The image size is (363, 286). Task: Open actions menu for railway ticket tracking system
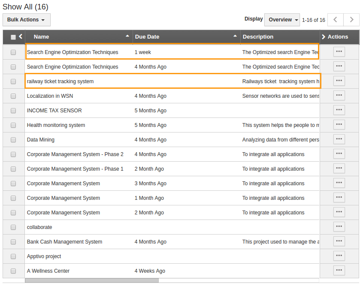tap(339, 81)
